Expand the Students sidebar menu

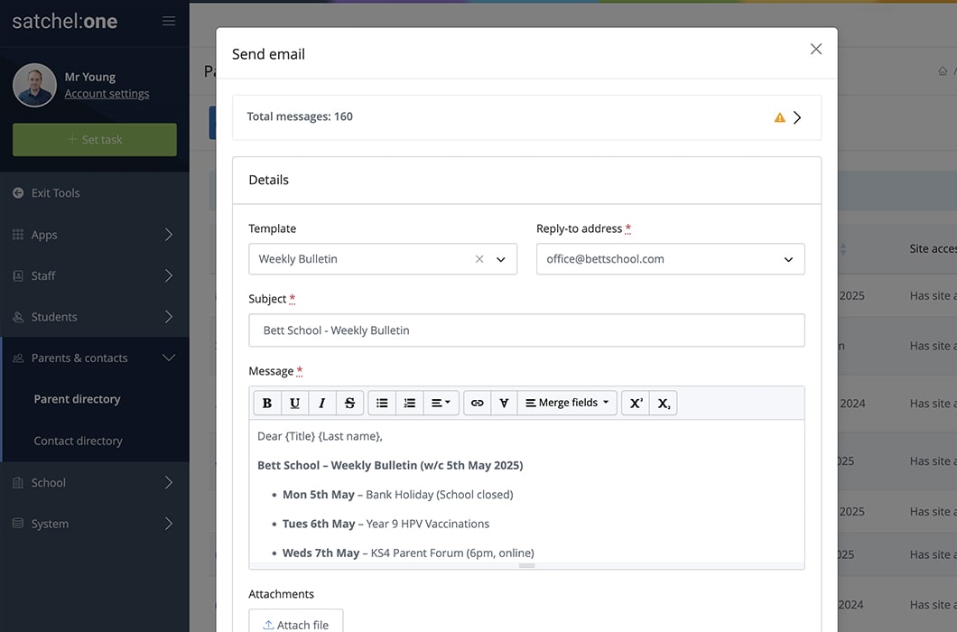click(95, 317)
